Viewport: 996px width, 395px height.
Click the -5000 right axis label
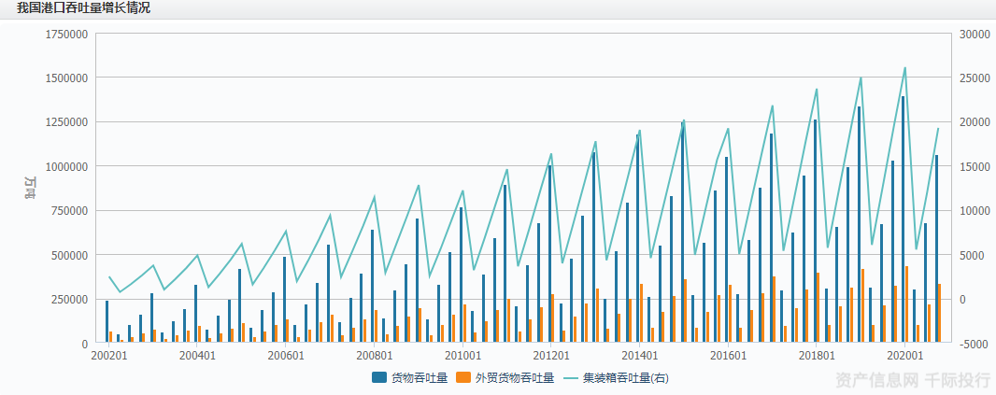pyautogui.click(x=975, y=344)
